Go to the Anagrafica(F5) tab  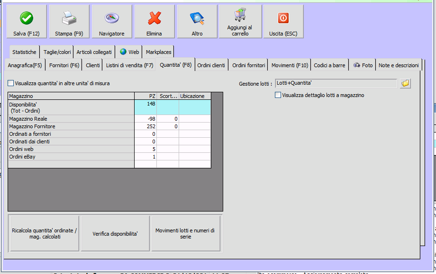(25, 65)
